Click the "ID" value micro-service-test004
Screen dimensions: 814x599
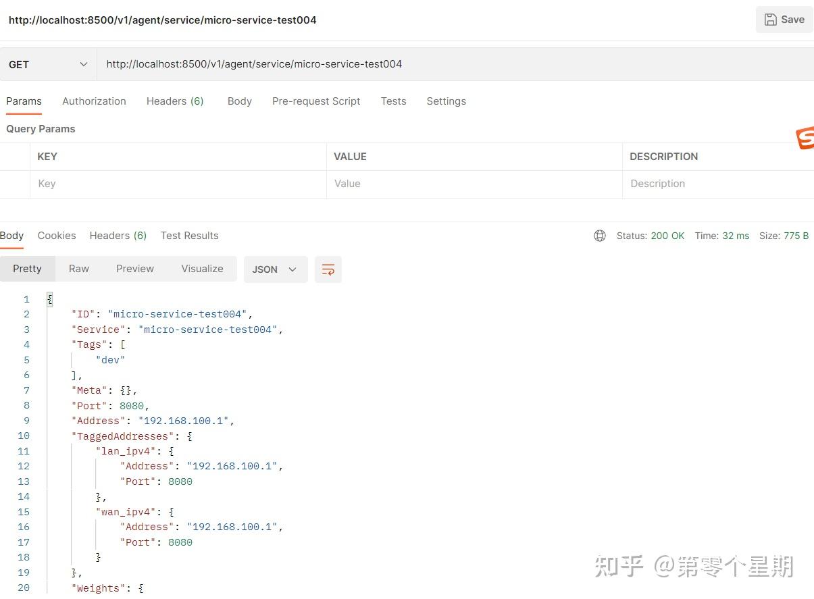[x=177, y=314]
